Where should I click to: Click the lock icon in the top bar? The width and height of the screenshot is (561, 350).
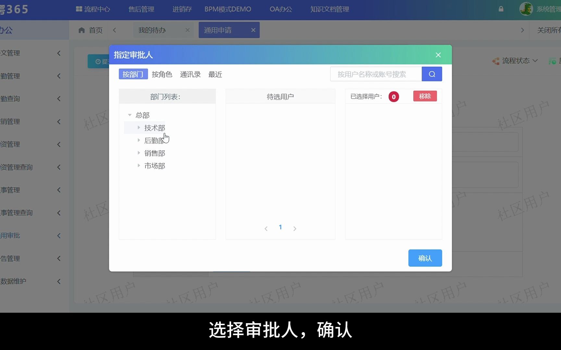501,9
